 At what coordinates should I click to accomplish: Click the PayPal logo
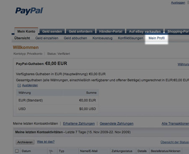(x=29, y=11)
